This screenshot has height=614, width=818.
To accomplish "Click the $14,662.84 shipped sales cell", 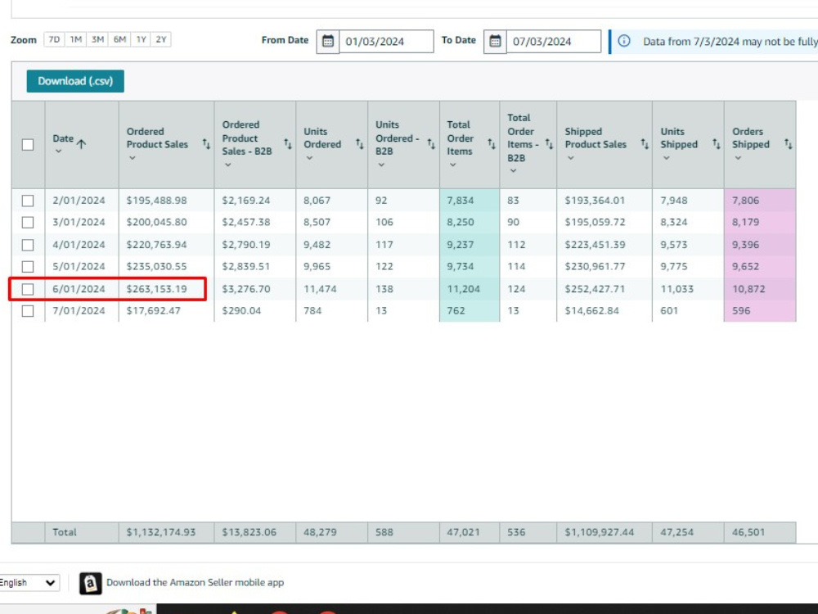I will 591,311.
